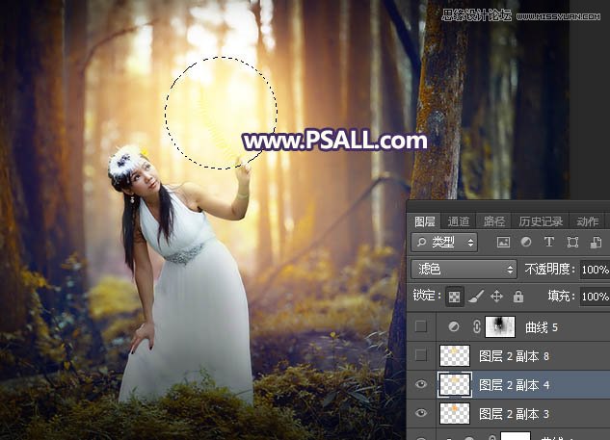Select the 图层 2 副本 4 thumbnail
Viewport: 610px width, 440px height.
[455, 384]
